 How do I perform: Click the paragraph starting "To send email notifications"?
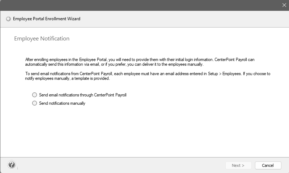coord(145,76)
